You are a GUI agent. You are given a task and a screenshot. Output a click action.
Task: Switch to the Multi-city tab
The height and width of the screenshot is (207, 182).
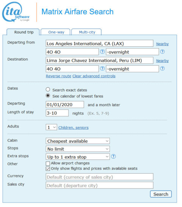pos(86,32)
